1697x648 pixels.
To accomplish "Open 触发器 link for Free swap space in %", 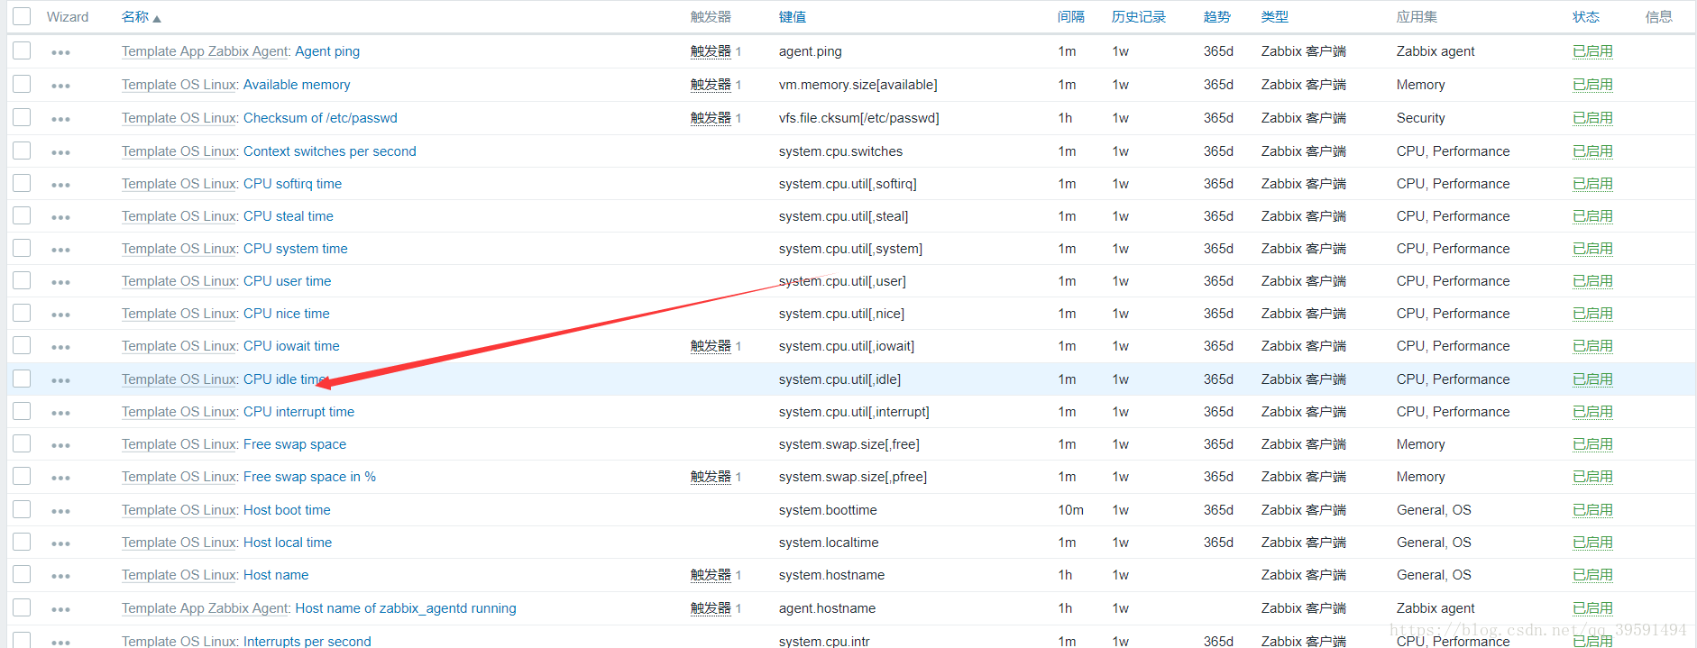I will tap(711, 477).
